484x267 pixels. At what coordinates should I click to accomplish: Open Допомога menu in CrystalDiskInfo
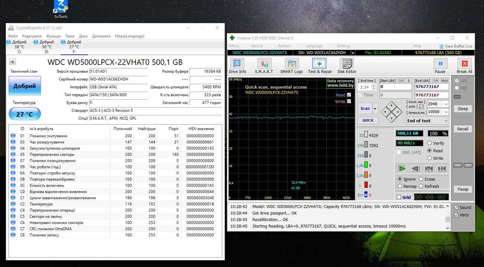(x=101, y=36)
